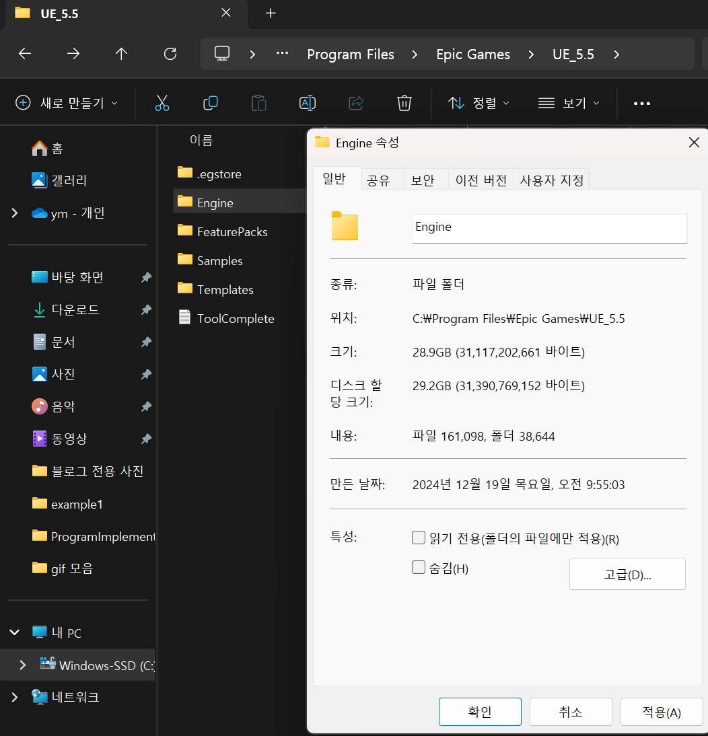Select the Templates folder in file list

click(x=225, y=289)
